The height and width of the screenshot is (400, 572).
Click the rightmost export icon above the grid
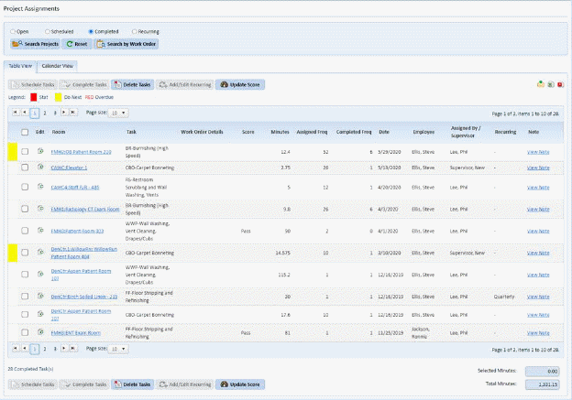560,84
